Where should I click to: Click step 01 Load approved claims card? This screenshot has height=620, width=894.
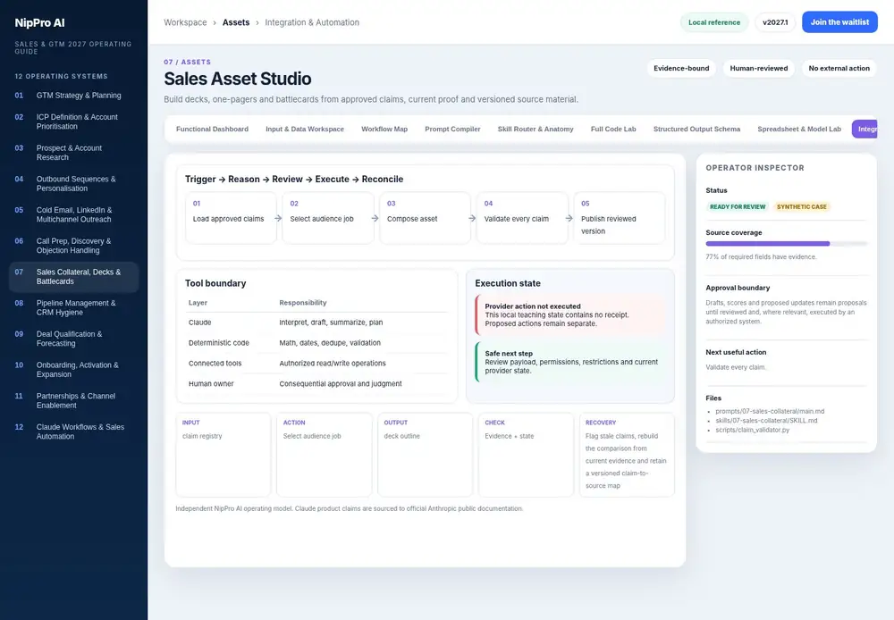(x=231, y=218)
